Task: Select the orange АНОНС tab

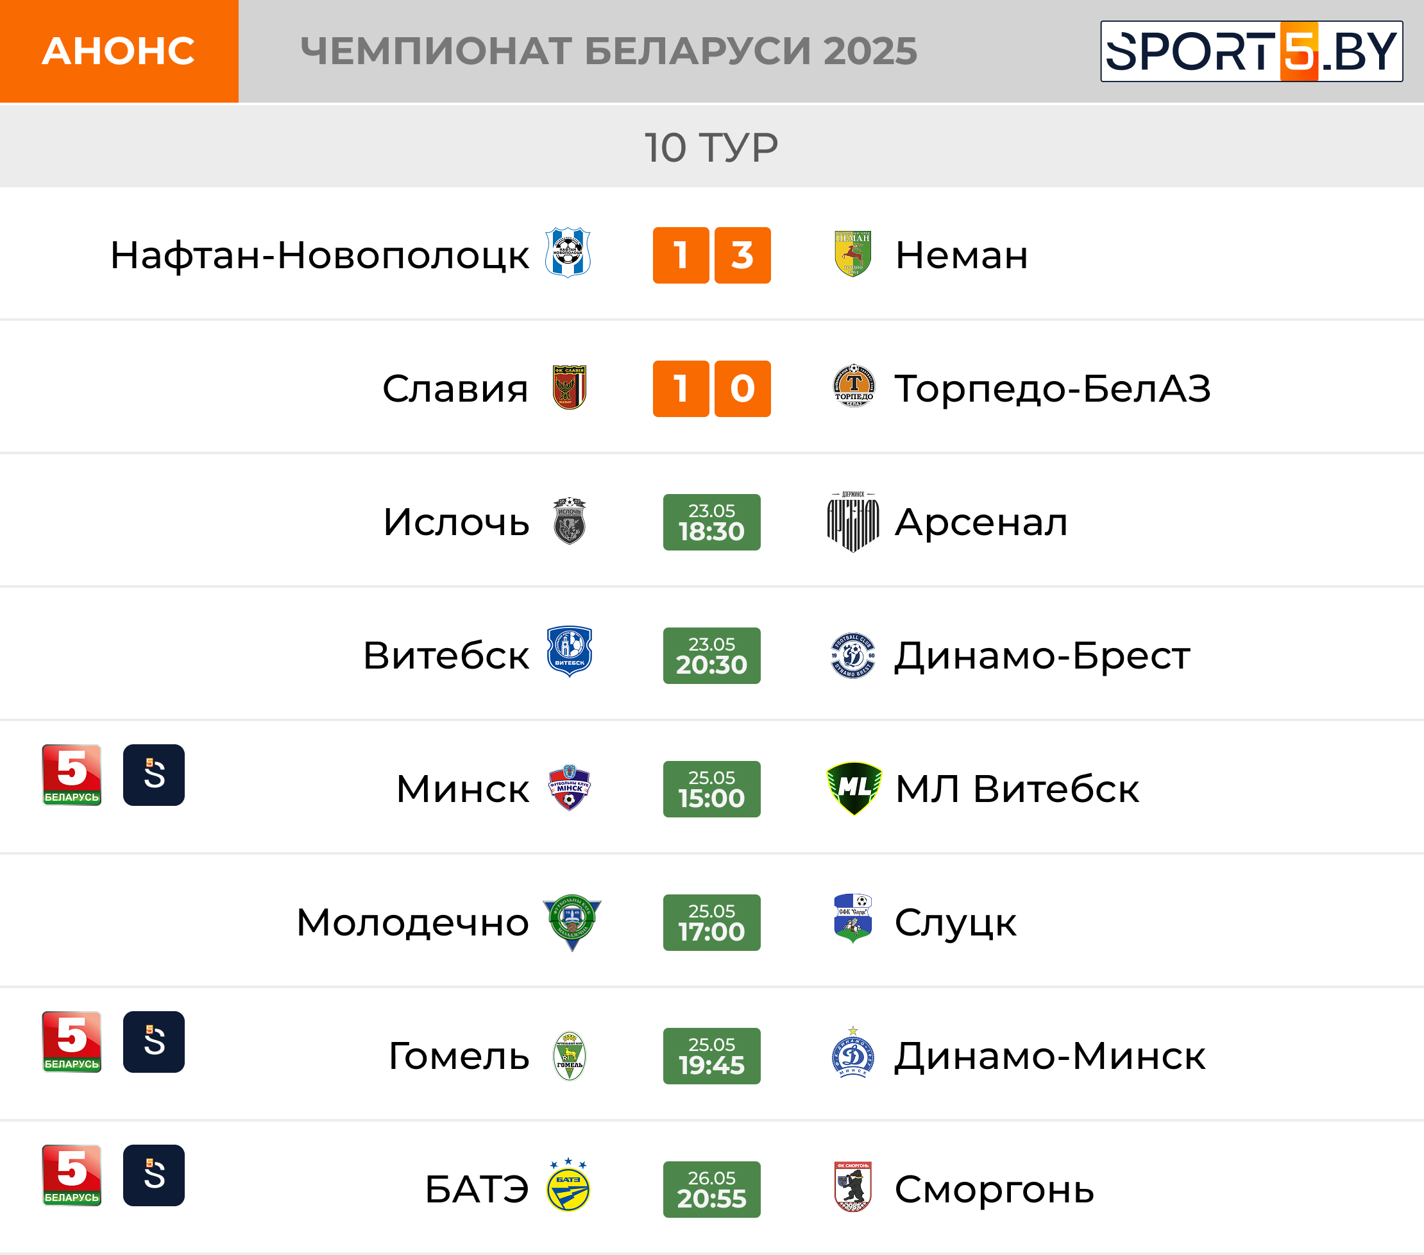Action: pyautogui.click(x=119, y=51)
